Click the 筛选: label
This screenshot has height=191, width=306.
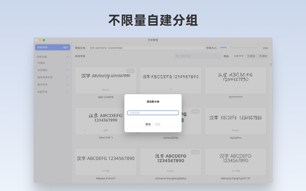(x=226, y=56)
